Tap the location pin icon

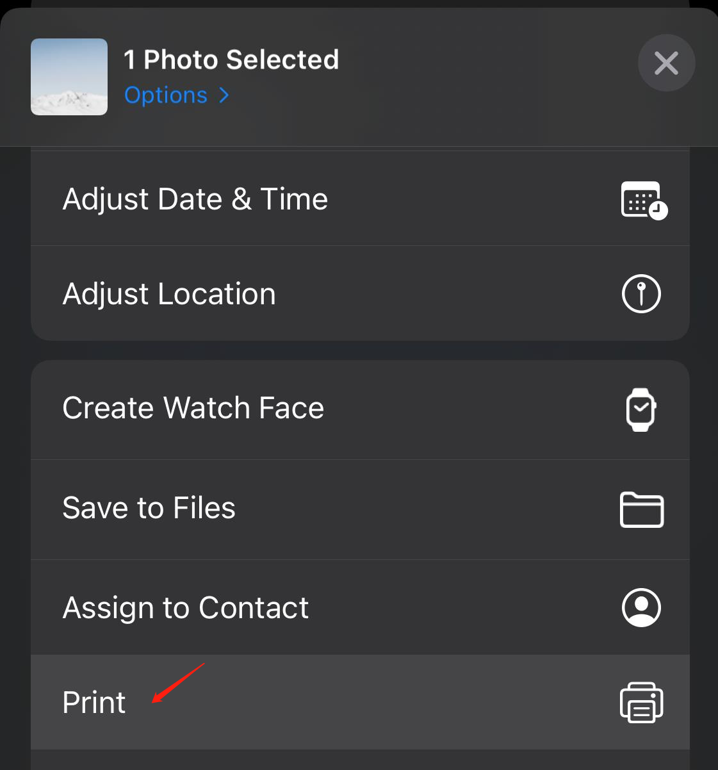pos(641,293)
